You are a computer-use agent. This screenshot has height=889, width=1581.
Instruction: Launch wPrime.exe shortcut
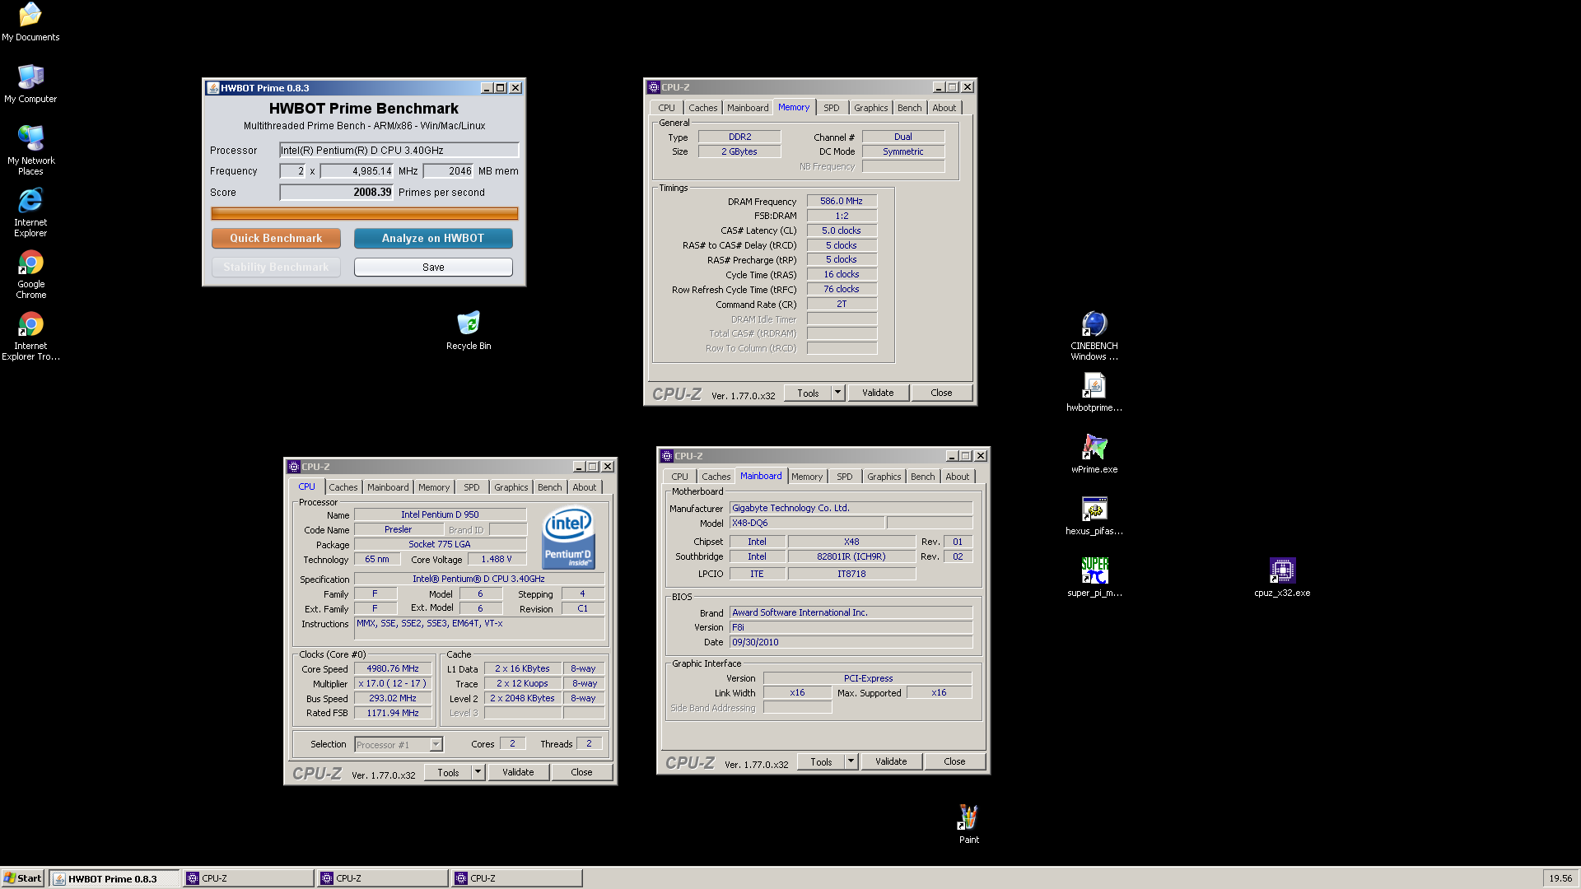point(1094,454)
